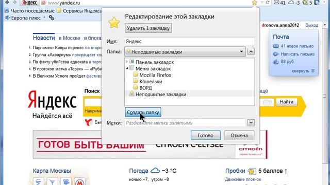Click the chain link icon in bookmarks bar
The width and height of the screenshot is (330, 185).
point(52,18)
